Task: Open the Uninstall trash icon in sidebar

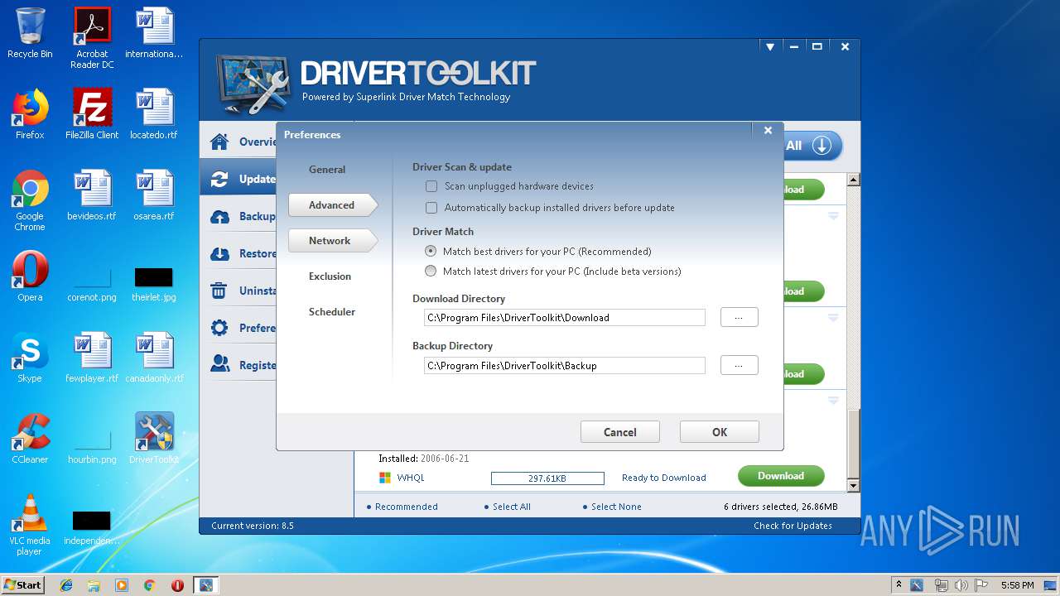Action: click(x=219, y=291)
